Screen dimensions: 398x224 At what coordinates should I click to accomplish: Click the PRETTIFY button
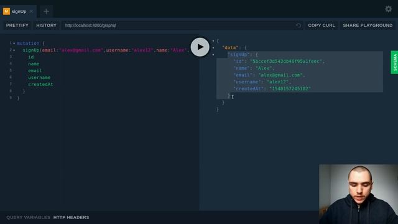[x=17, y=26]
